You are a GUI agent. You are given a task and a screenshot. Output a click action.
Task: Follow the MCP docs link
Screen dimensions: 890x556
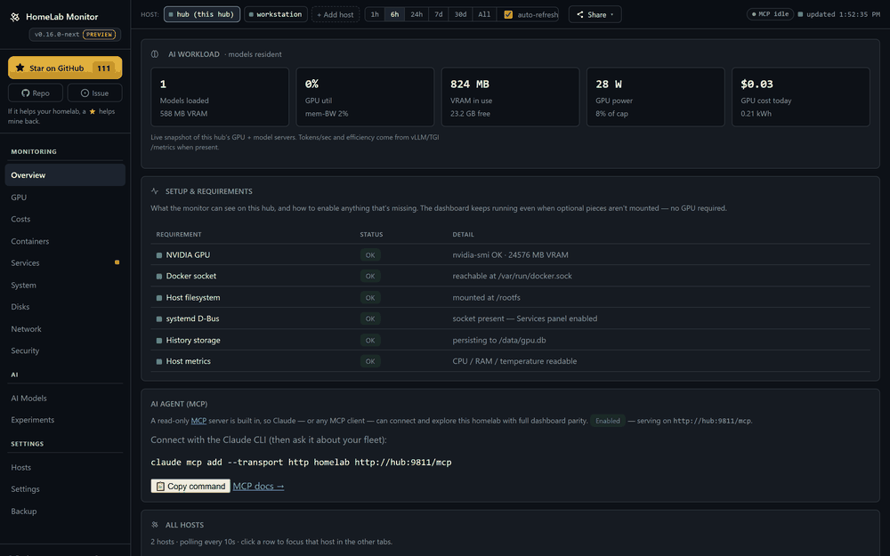258,487
